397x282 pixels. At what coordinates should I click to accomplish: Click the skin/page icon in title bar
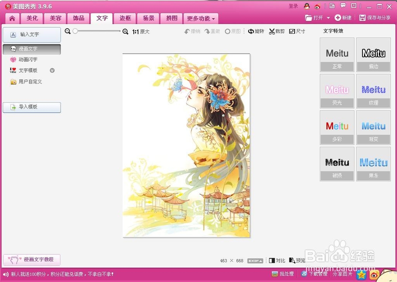332,6
